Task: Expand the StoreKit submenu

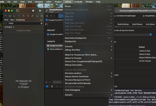Action: [x=88, y=95]
